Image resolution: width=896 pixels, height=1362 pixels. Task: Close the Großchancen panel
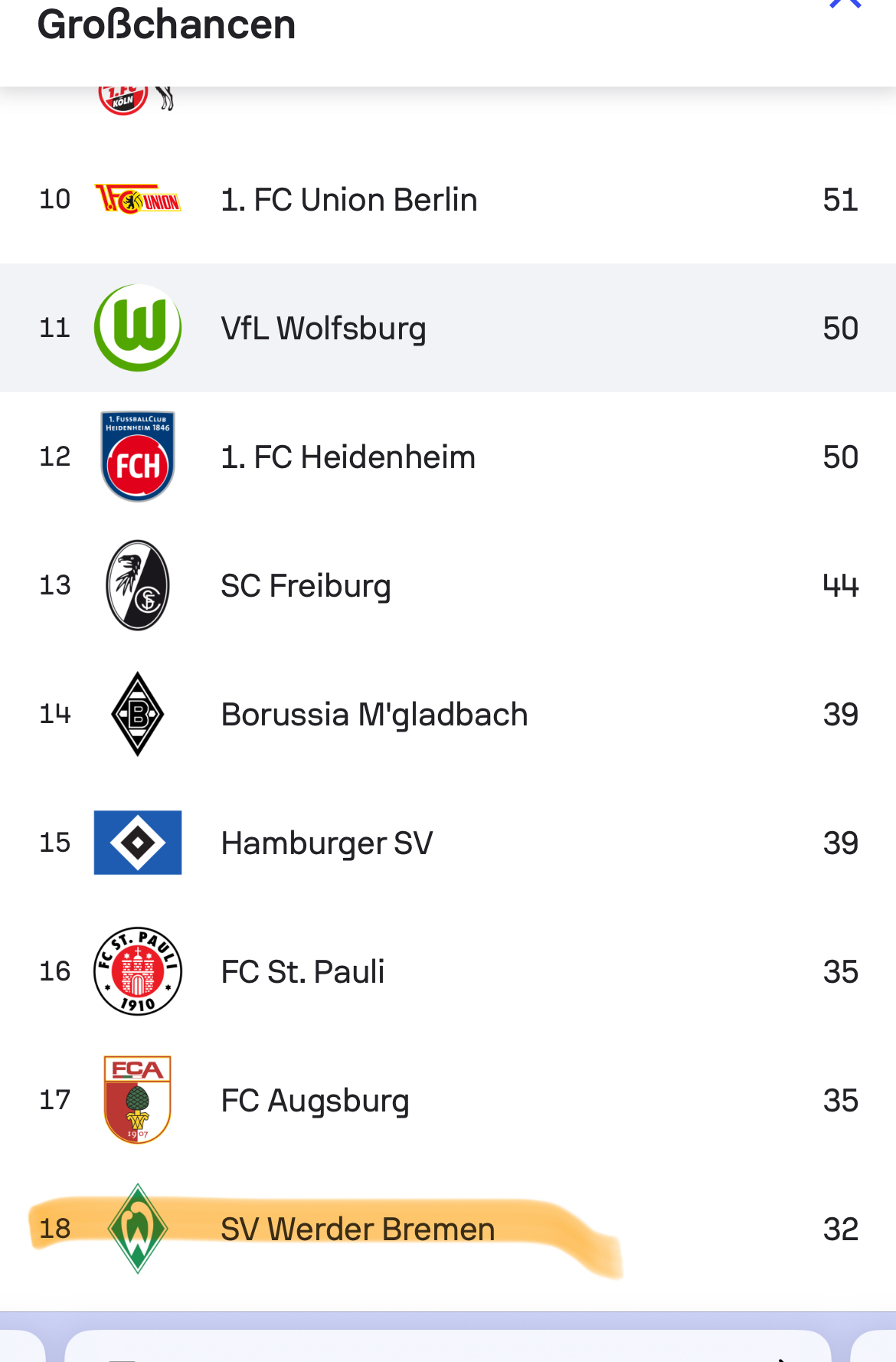click(x=845, y=4)
